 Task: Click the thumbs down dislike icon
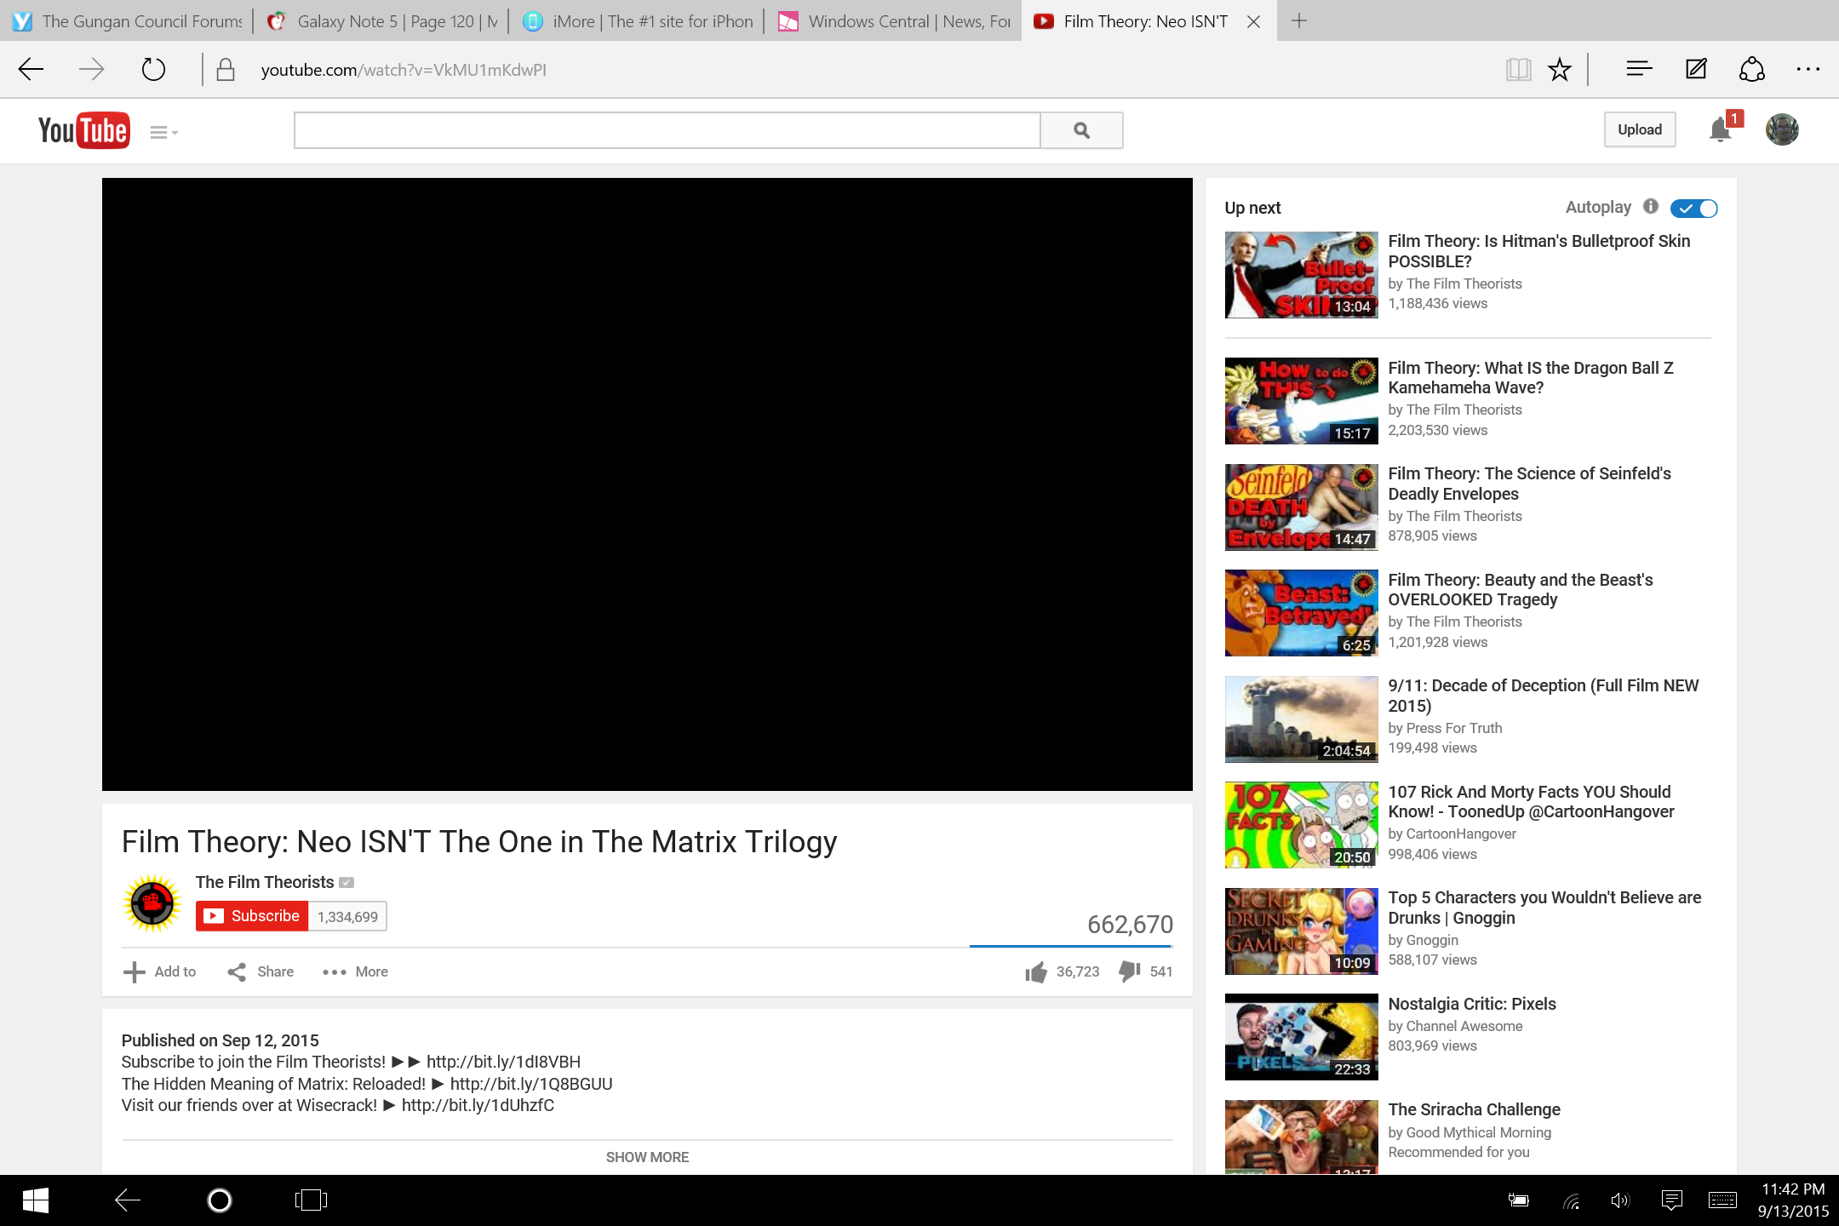pos(1130,971)
